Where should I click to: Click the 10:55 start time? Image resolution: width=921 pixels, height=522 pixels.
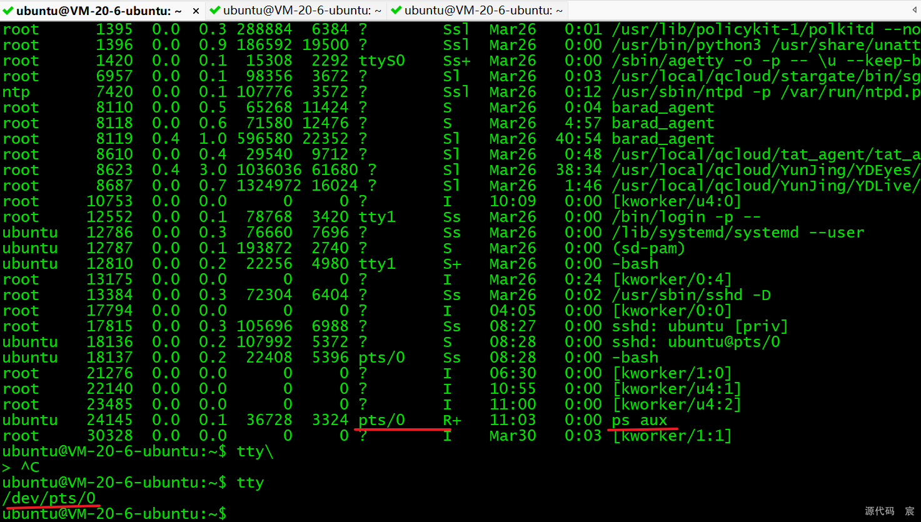point(513,389)
